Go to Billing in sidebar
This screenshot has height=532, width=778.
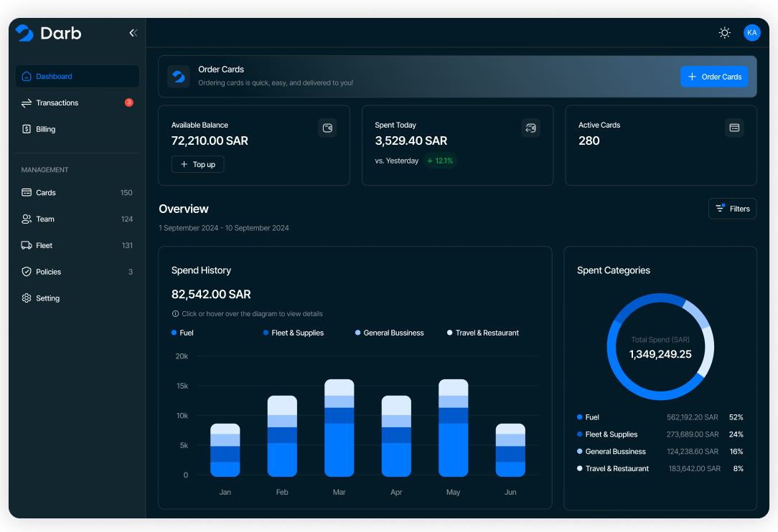pos(46,130)
